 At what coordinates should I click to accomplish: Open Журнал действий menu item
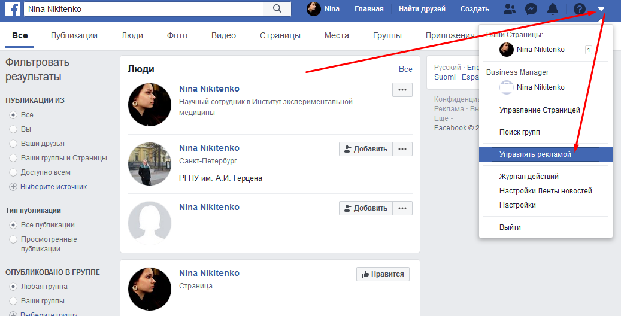[x=546, y=177]
